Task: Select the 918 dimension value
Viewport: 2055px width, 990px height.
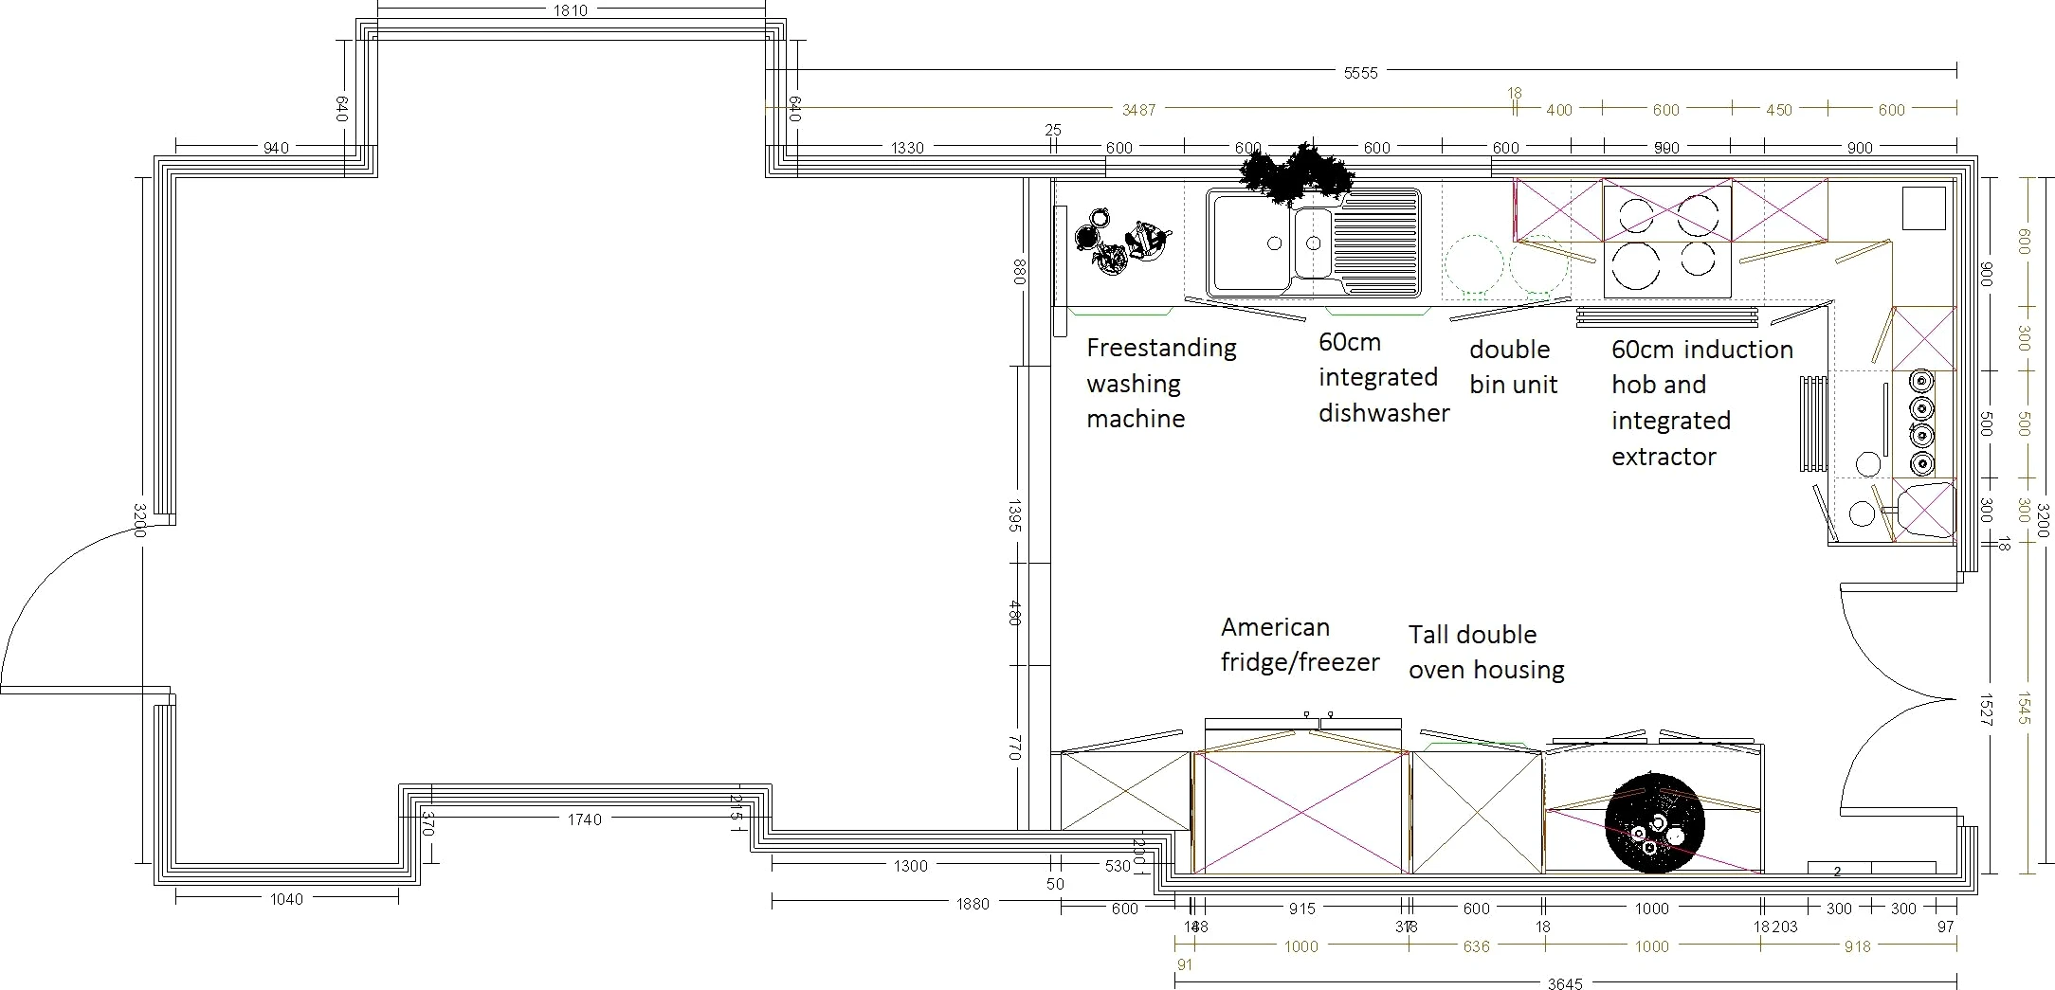Action: [x=1858, y=946]
